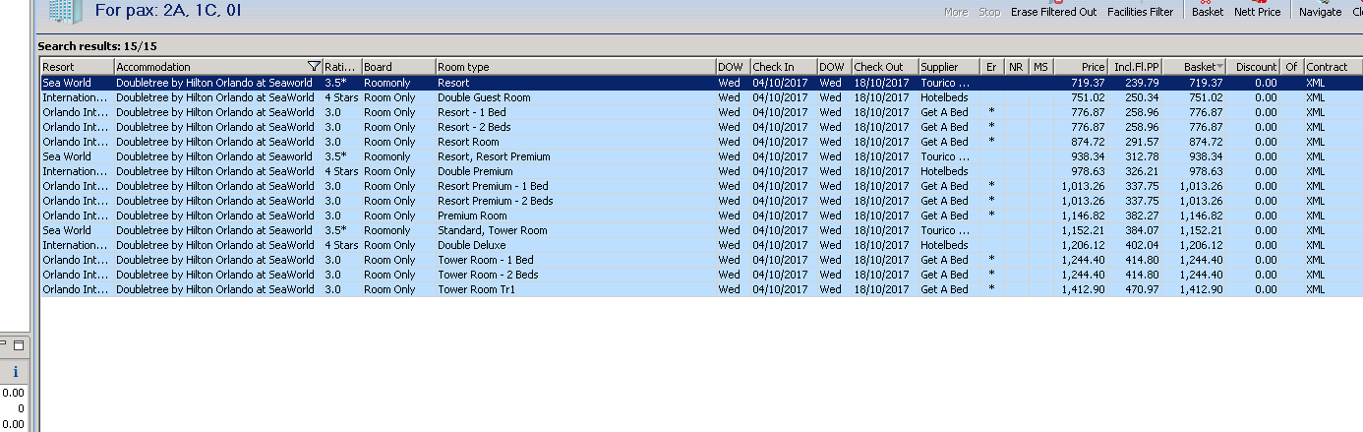Open the Accommodation column filter funnel
Screen dimensions: 1363x432
pyautogui.click(x=314, y=67)
